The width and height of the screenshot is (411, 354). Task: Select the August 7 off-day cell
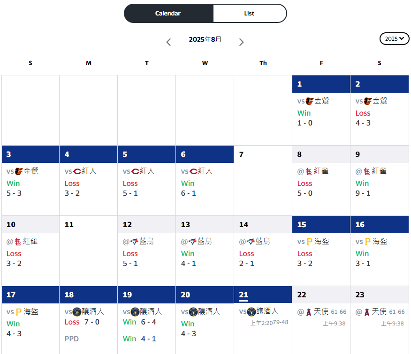click(263, 181)
